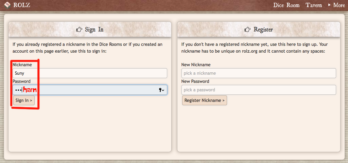Viewport: 348px width, 163px height.
Task: Focus the Password field in Sign In
Action: click(90, 90)
